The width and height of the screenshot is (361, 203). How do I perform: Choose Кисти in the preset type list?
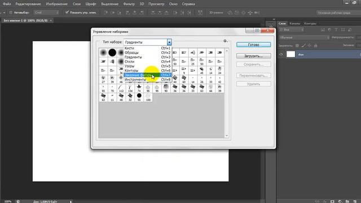click(x=148, y=48)
